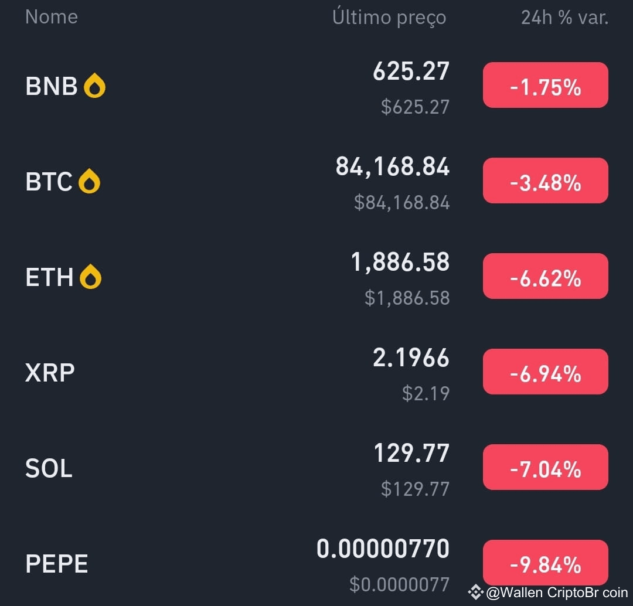The width and height of the screenshot is (633, 606).
Task: Toggle the -9.84% change badge for PEPE
Action: (x=545, y=563)
